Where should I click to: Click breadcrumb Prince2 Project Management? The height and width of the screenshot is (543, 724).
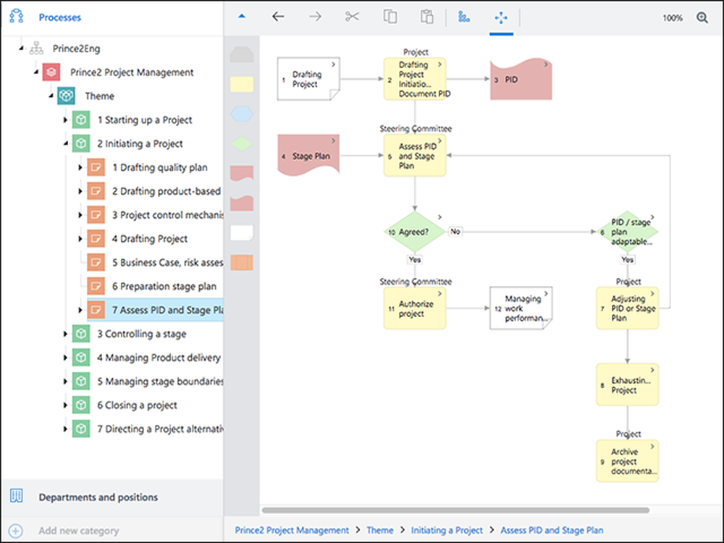click(x=292, y=530)
